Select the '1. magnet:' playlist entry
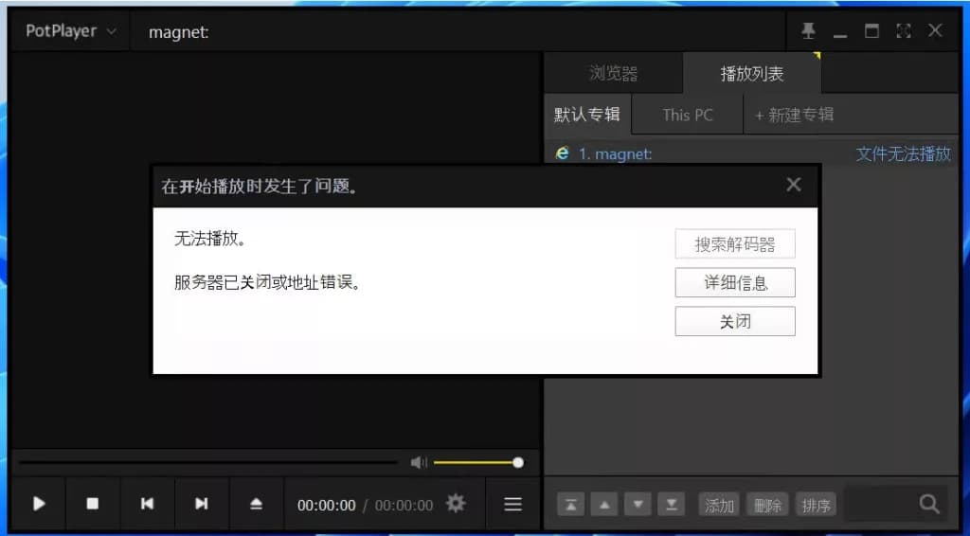Screen dimensions: 970x536 [616, 153]
